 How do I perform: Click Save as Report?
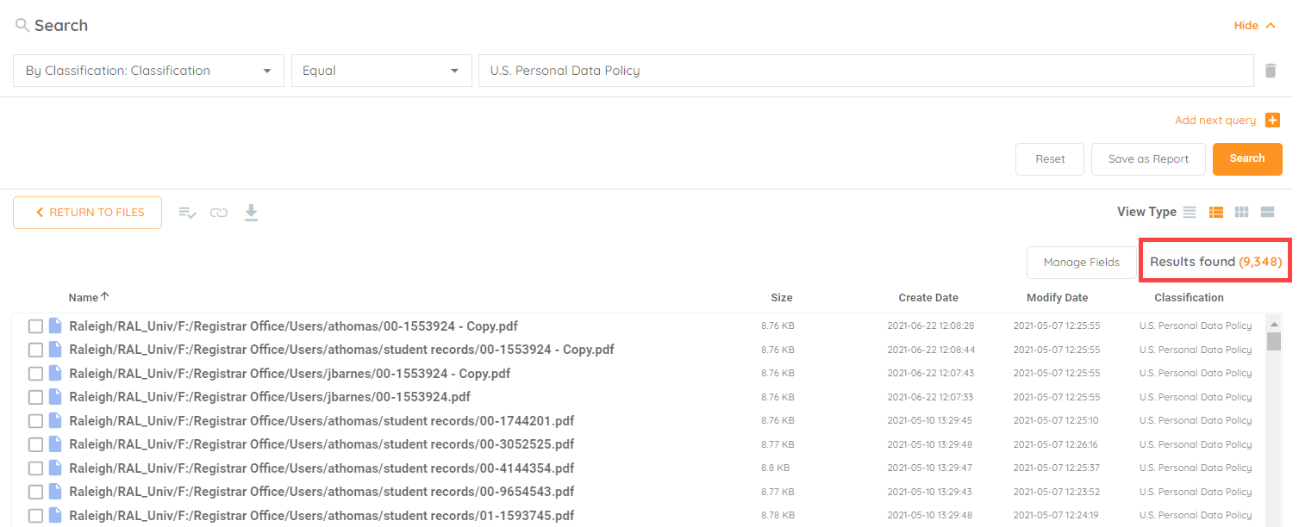1148,158
